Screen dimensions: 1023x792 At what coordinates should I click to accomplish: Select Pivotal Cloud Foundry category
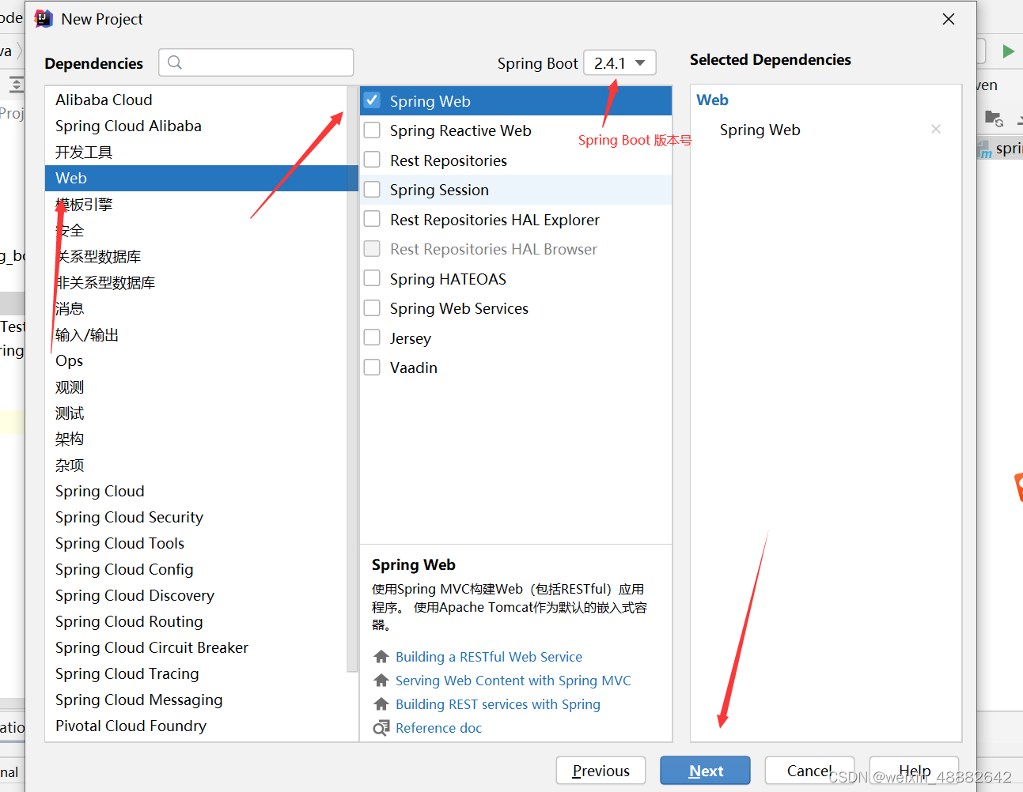(195, 726)
